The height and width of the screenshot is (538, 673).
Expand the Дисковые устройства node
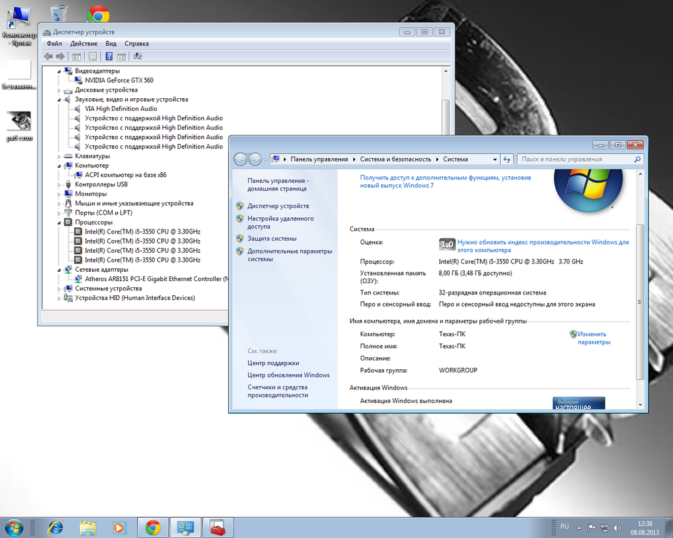59,90
